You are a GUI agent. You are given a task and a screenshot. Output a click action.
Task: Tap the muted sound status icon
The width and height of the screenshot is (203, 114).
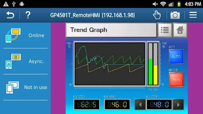coord(155,4)
